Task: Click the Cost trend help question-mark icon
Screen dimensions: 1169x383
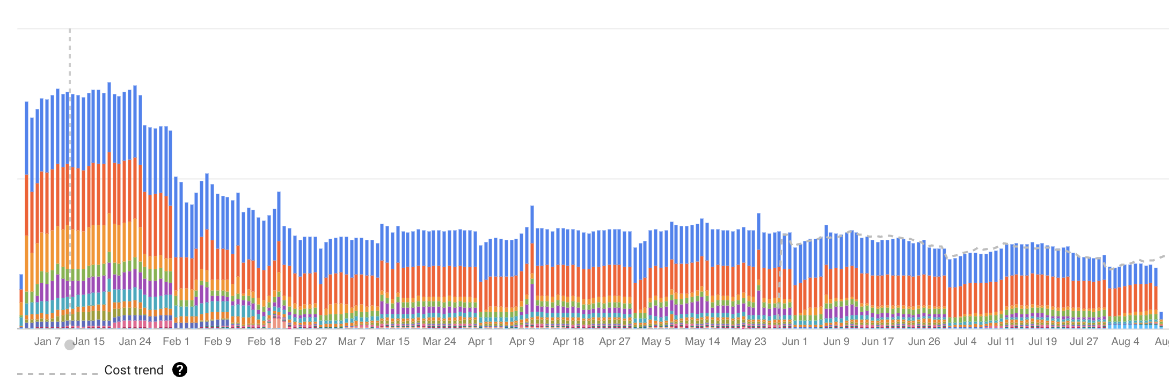Action: click(180, 370)
